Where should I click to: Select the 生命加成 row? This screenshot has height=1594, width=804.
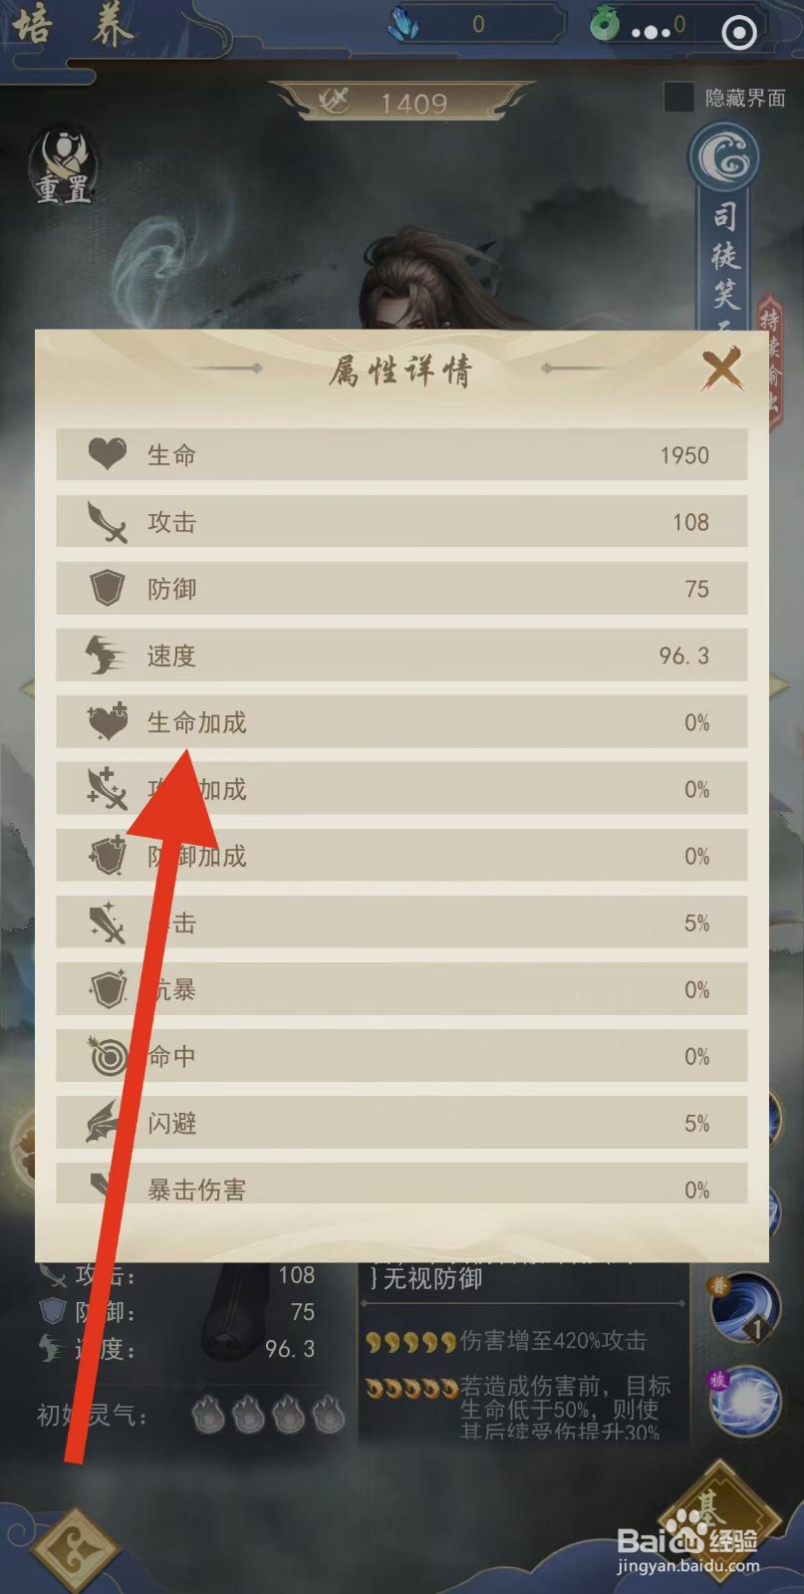[402, 722]
